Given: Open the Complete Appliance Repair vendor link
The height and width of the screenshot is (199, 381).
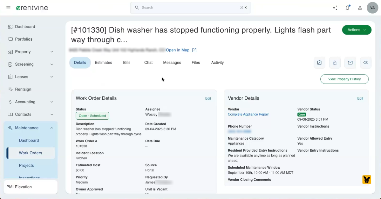Looking at the screenshot, I should (248, 114).
